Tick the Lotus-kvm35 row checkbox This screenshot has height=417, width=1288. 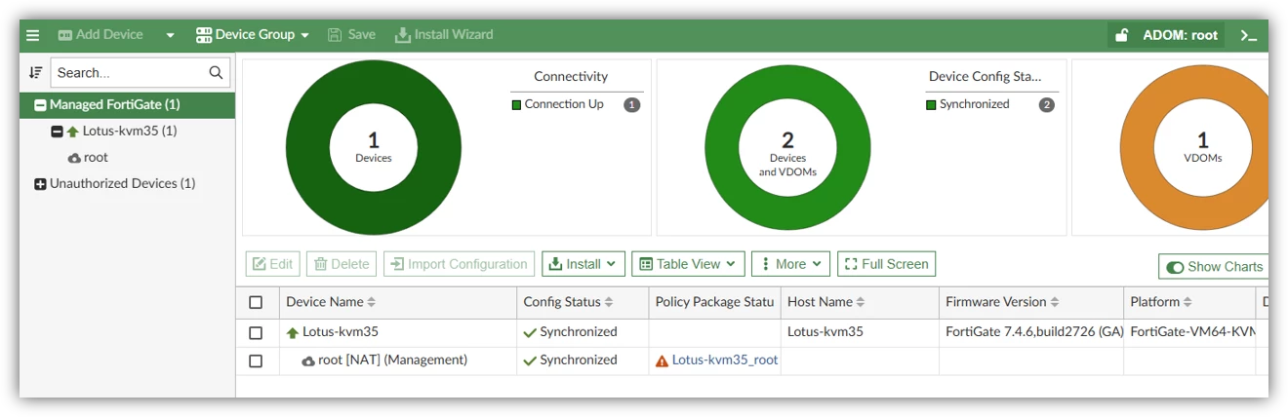[256, 333]
